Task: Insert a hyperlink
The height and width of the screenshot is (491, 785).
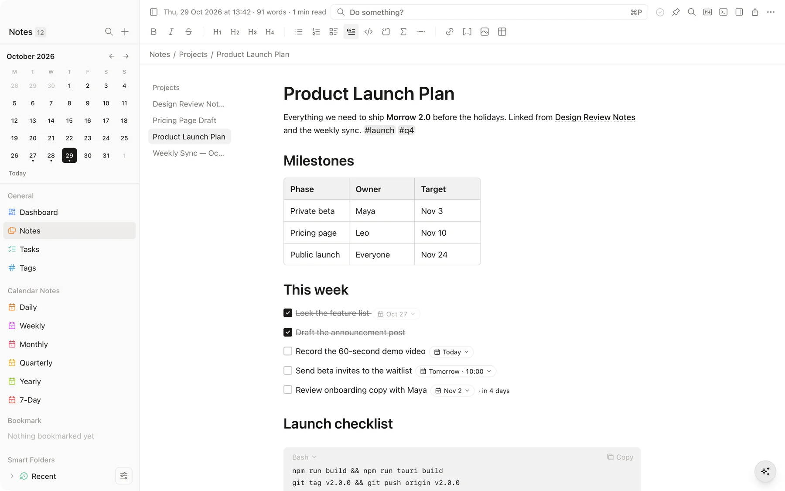Action: coord(450,32)
